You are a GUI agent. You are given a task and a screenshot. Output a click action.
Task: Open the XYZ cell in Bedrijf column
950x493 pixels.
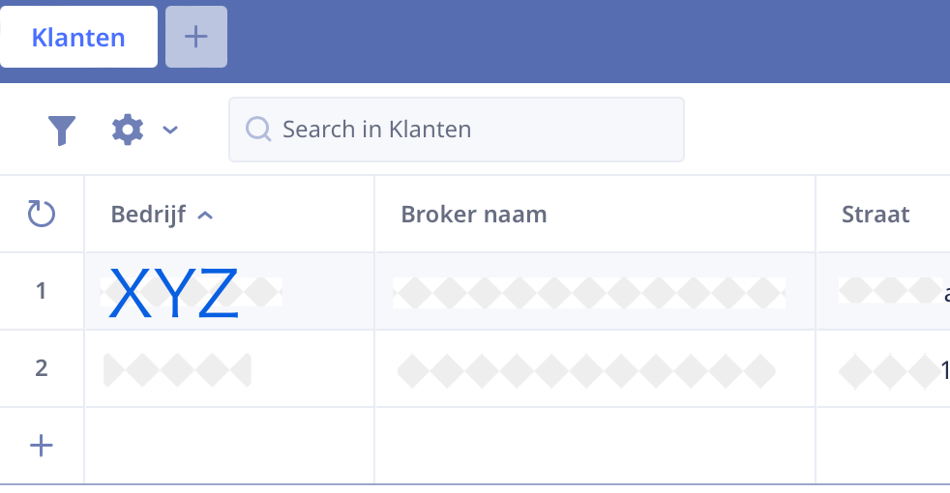click(x=229, y=291)
